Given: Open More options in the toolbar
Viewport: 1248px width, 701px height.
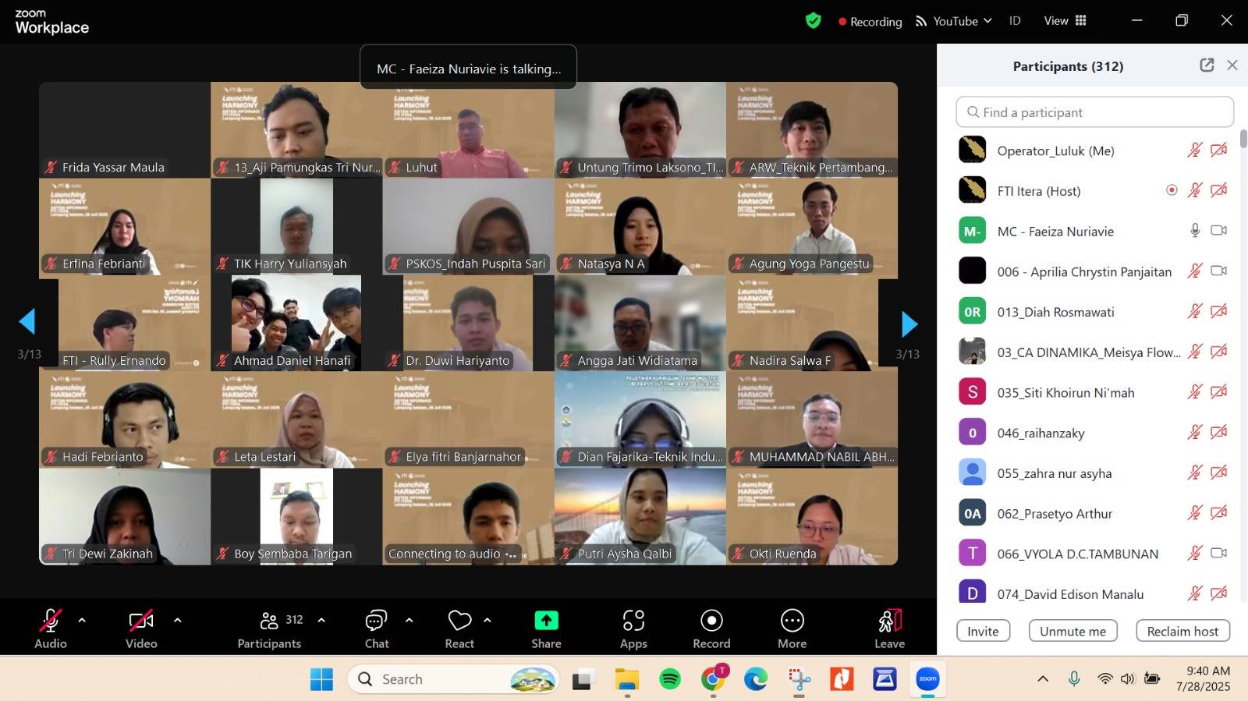Looking at the screenshot, I should tap(792, 621).
